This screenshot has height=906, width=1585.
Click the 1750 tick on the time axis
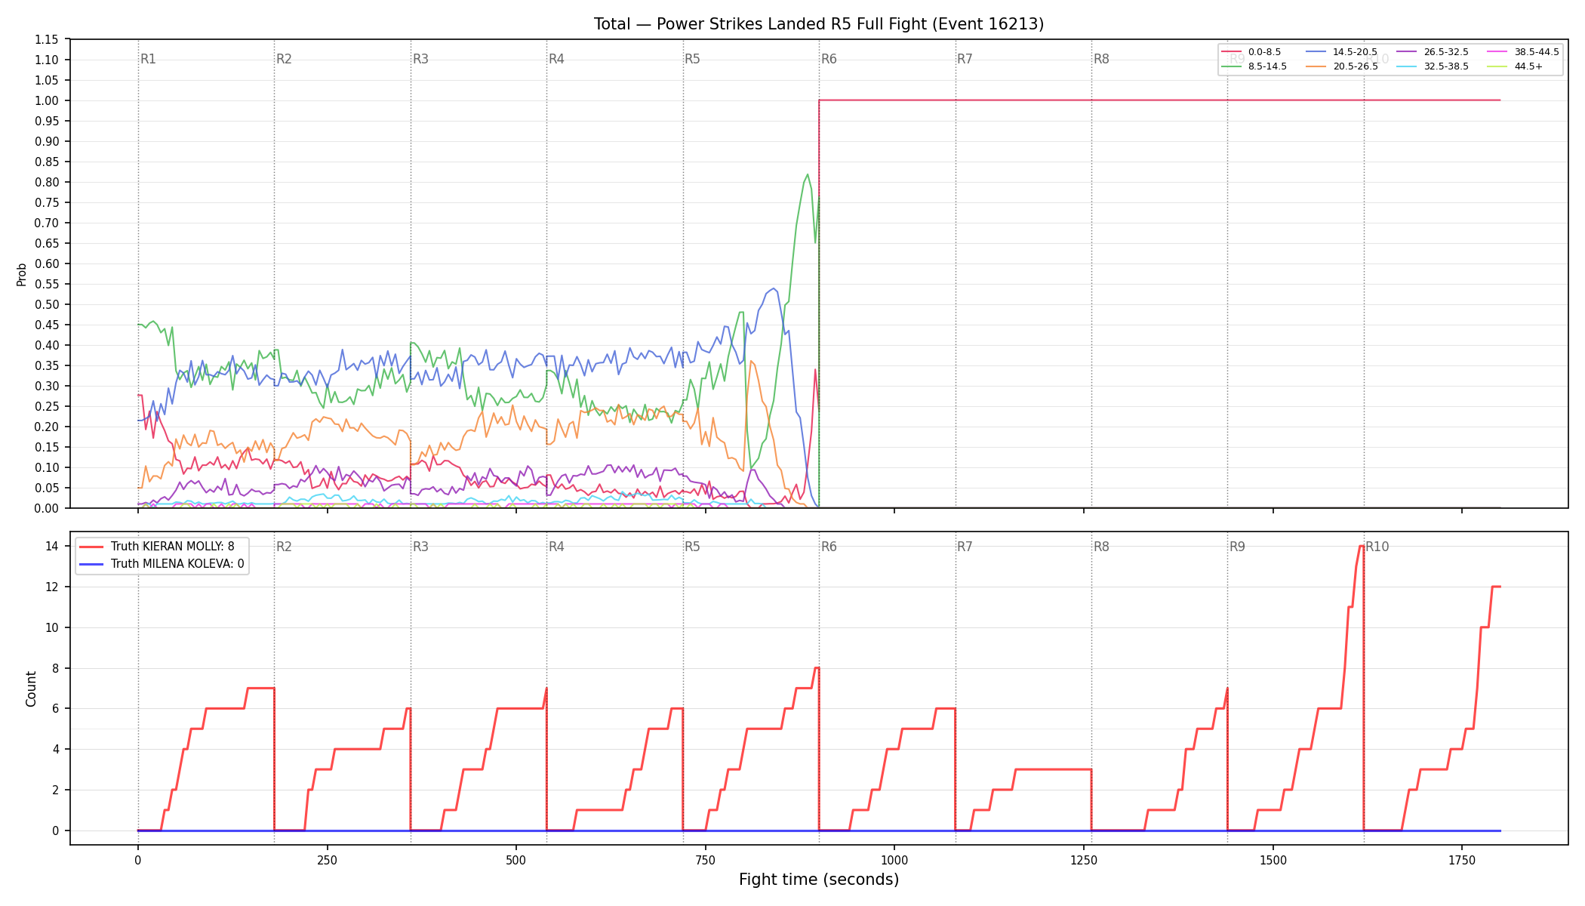tap(1462, 860)
